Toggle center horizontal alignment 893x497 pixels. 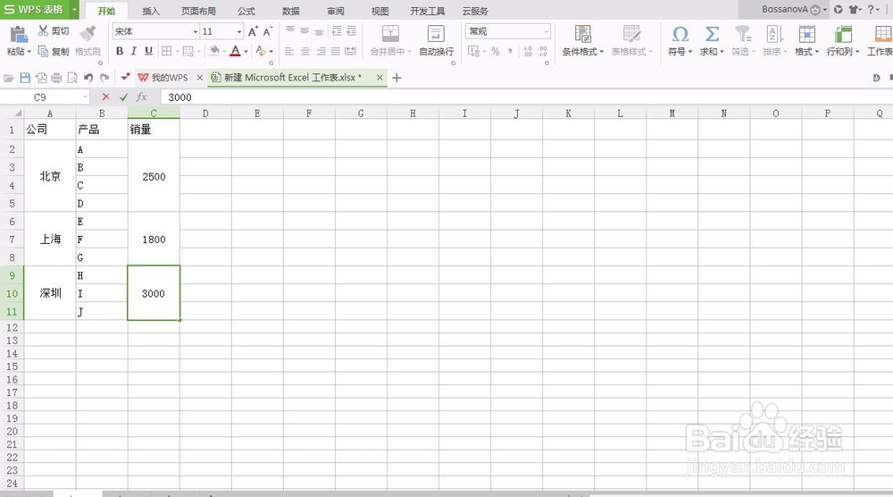[305, 51]
